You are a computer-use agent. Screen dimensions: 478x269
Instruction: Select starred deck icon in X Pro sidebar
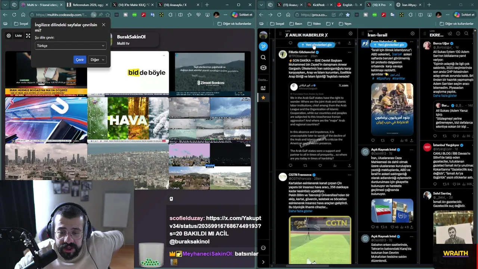point(263,98)
